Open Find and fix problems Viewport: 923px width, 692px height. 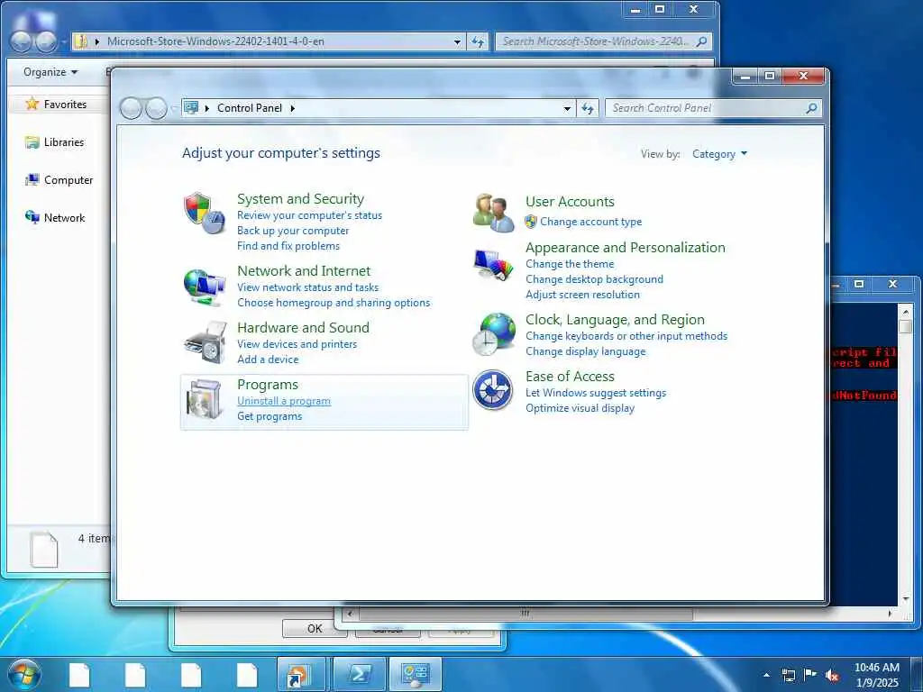coord(288,246)
